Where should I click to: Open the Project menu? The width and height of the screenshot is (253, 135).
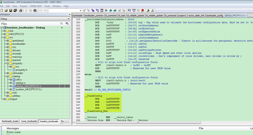pos(23,6)
